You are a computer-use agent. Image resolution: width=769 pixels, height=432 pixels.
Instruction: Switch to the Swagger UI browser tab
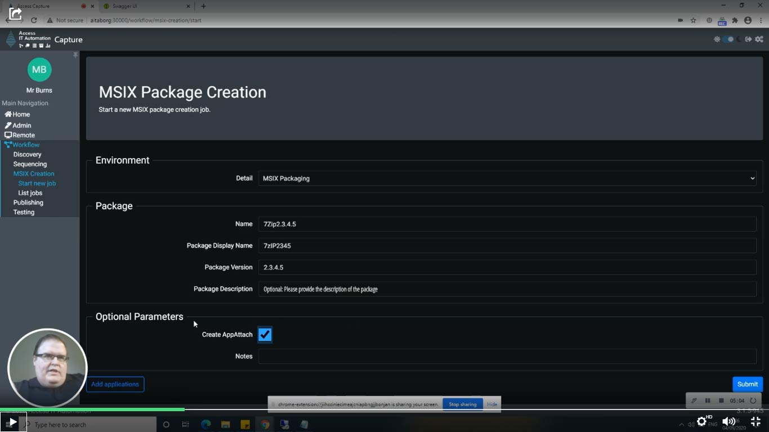[141, 6]
